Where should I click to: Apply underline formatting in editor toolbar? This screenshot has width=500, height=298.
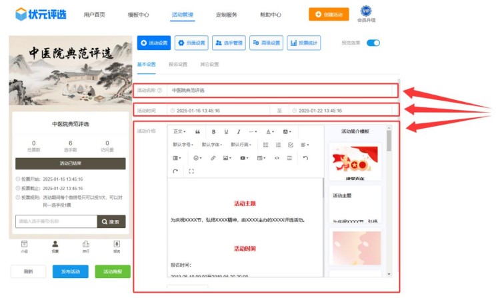[227, 132]
